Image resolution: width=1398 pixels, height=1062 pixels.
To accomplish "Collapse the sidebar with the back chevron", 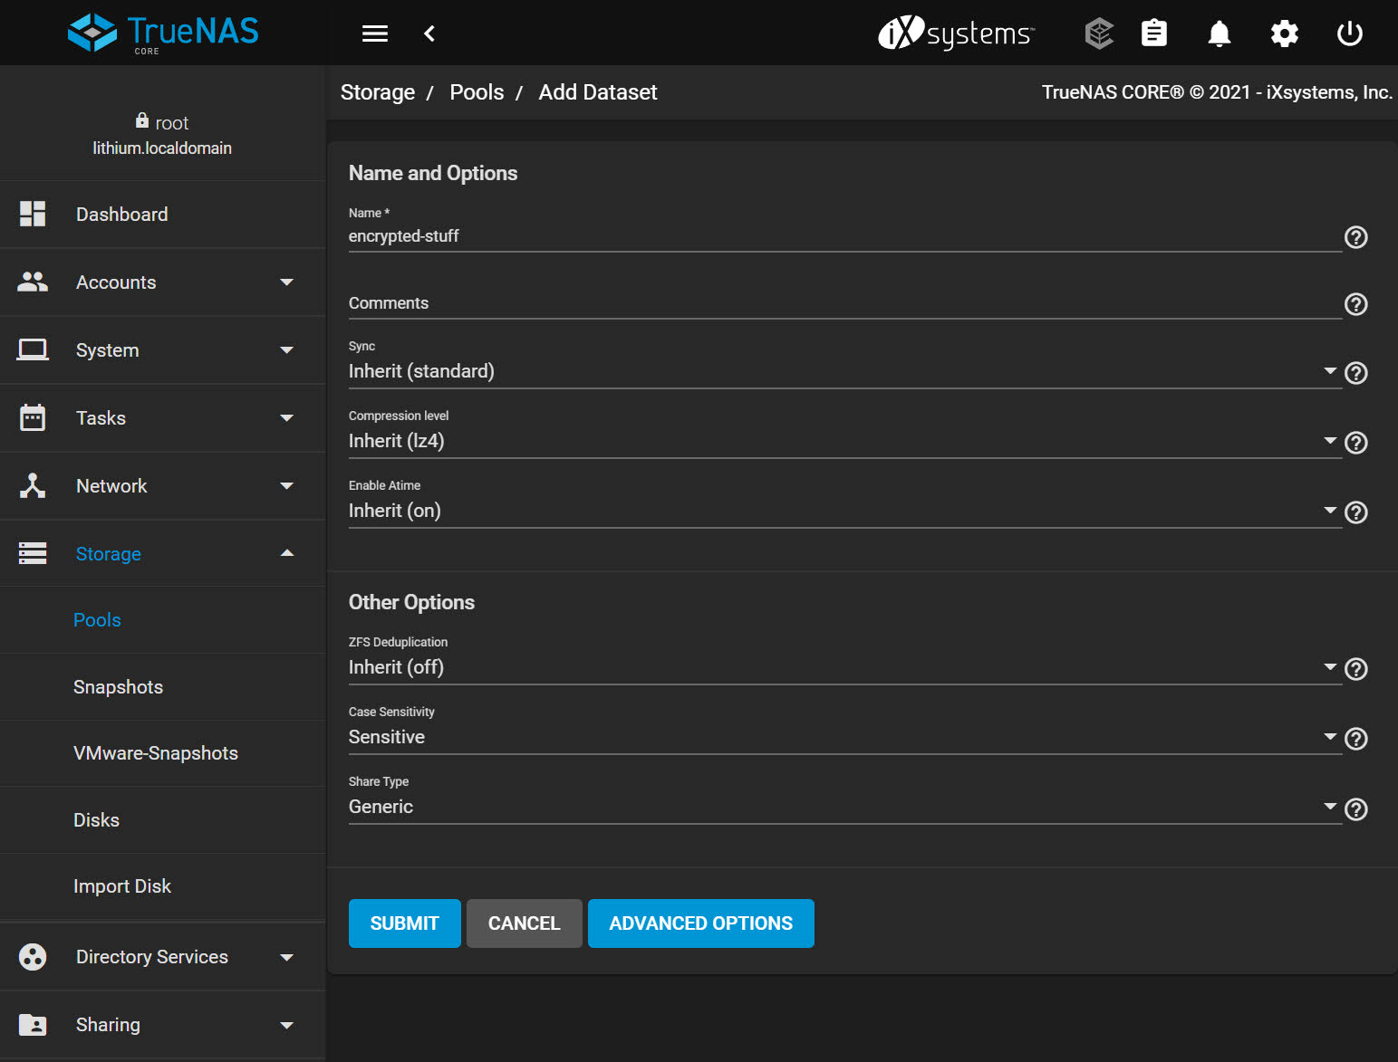I will point(429,33).
